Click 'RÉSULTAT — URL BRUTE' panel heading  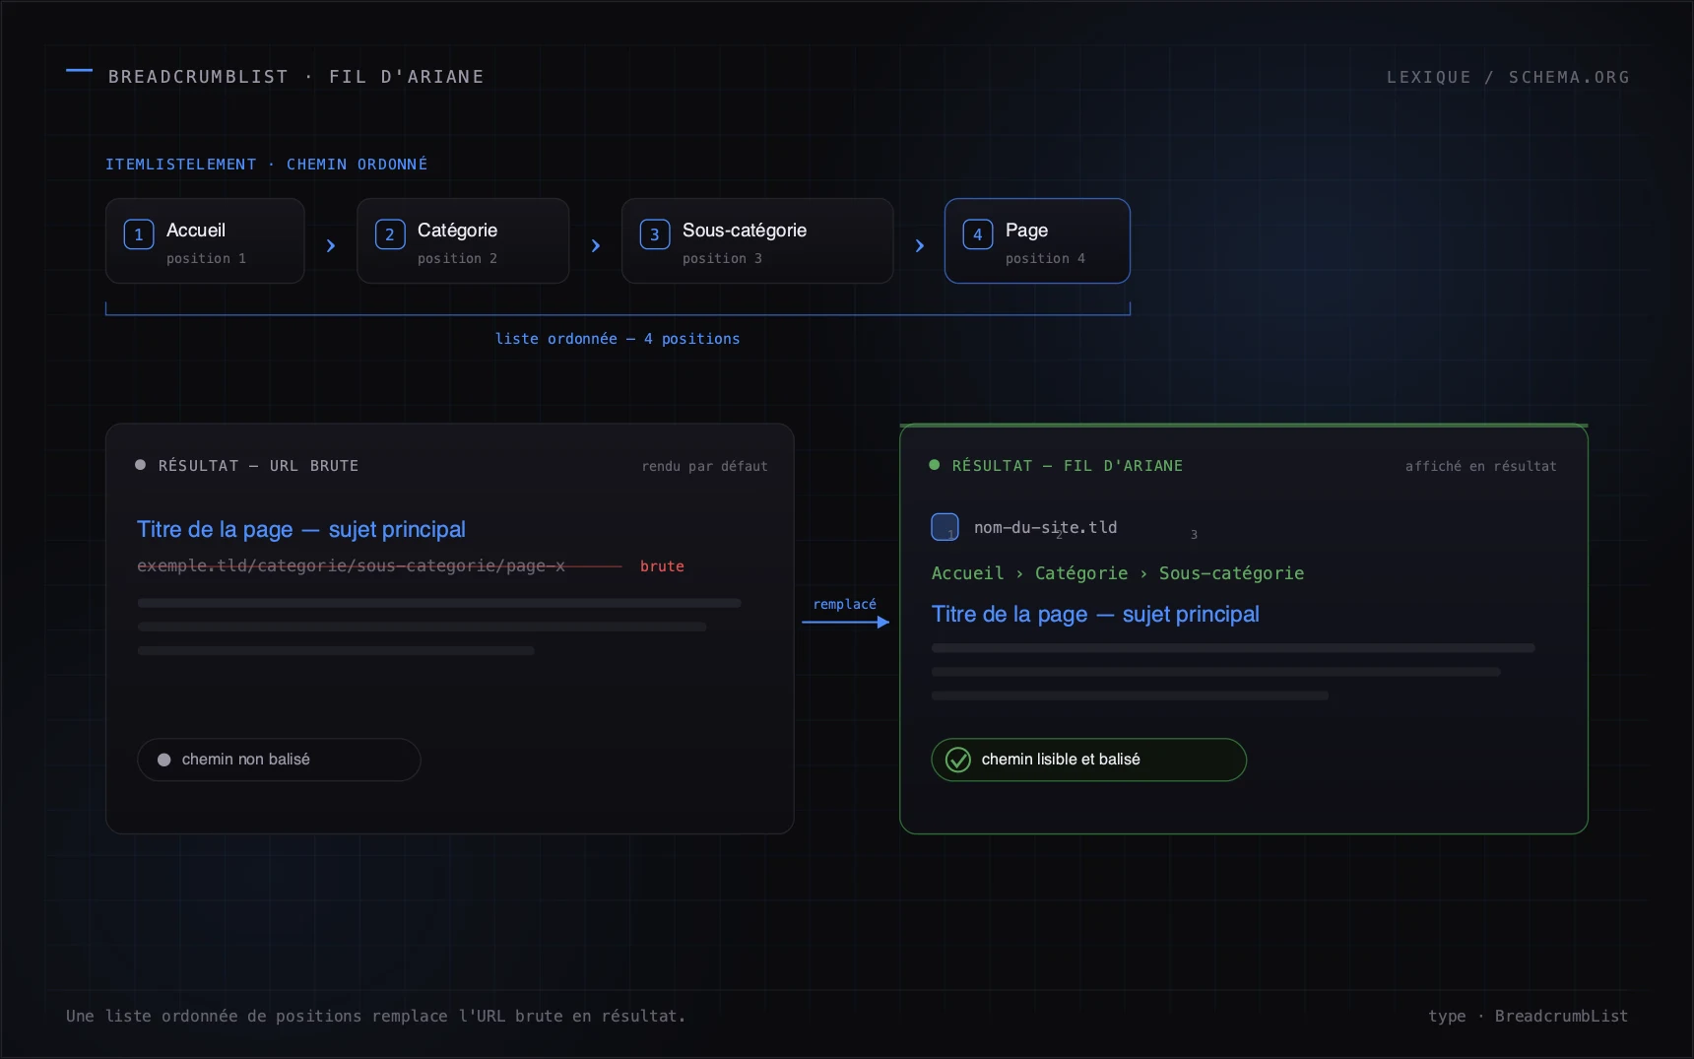click(x=258, y=466)
